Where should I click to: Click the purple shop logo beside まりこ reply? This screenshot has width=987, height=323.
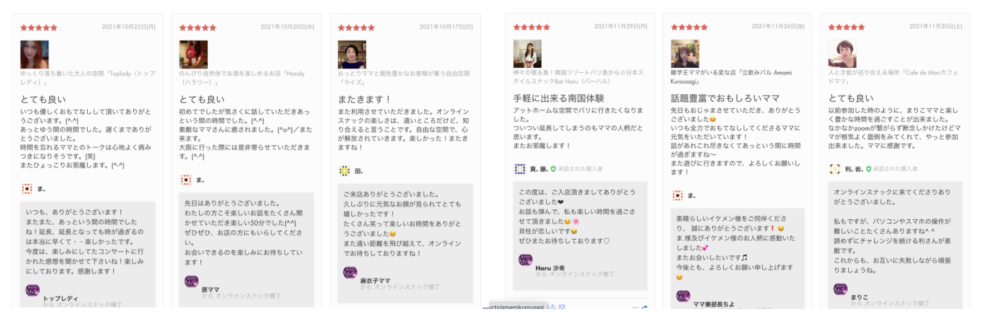point(840,289)
